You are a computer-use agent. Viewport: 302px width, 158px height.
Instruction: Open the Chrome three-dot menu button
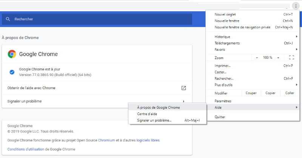(296, 6)
